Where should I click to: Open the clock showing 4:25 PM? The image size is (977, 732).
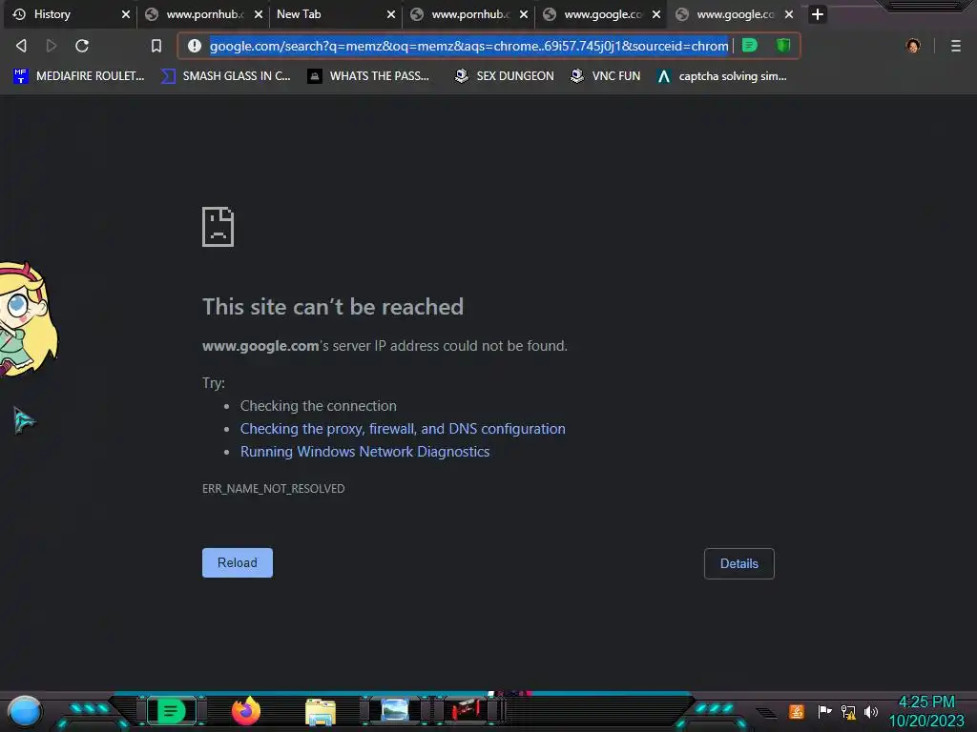point(925,711)
